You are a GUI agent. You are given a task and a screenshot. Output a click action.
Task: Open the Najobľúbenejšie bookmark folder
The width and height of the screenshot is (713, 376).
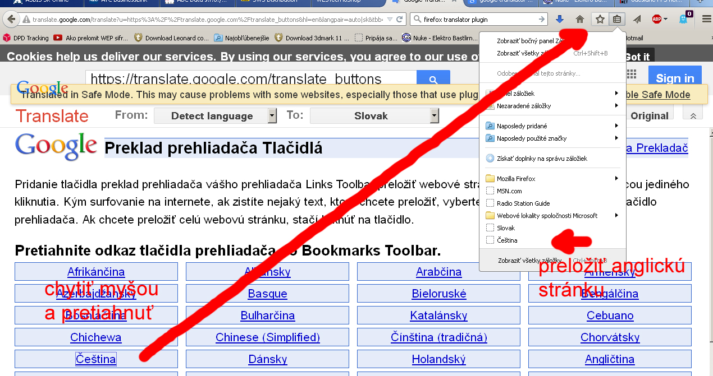(241, 38)
